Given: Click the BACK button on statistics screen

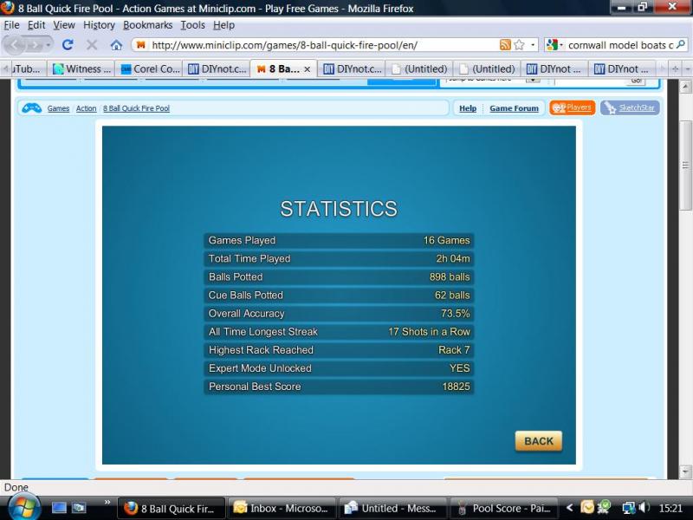Looking at the screenshot, I should pyautogui.click(x=538, y=441).
